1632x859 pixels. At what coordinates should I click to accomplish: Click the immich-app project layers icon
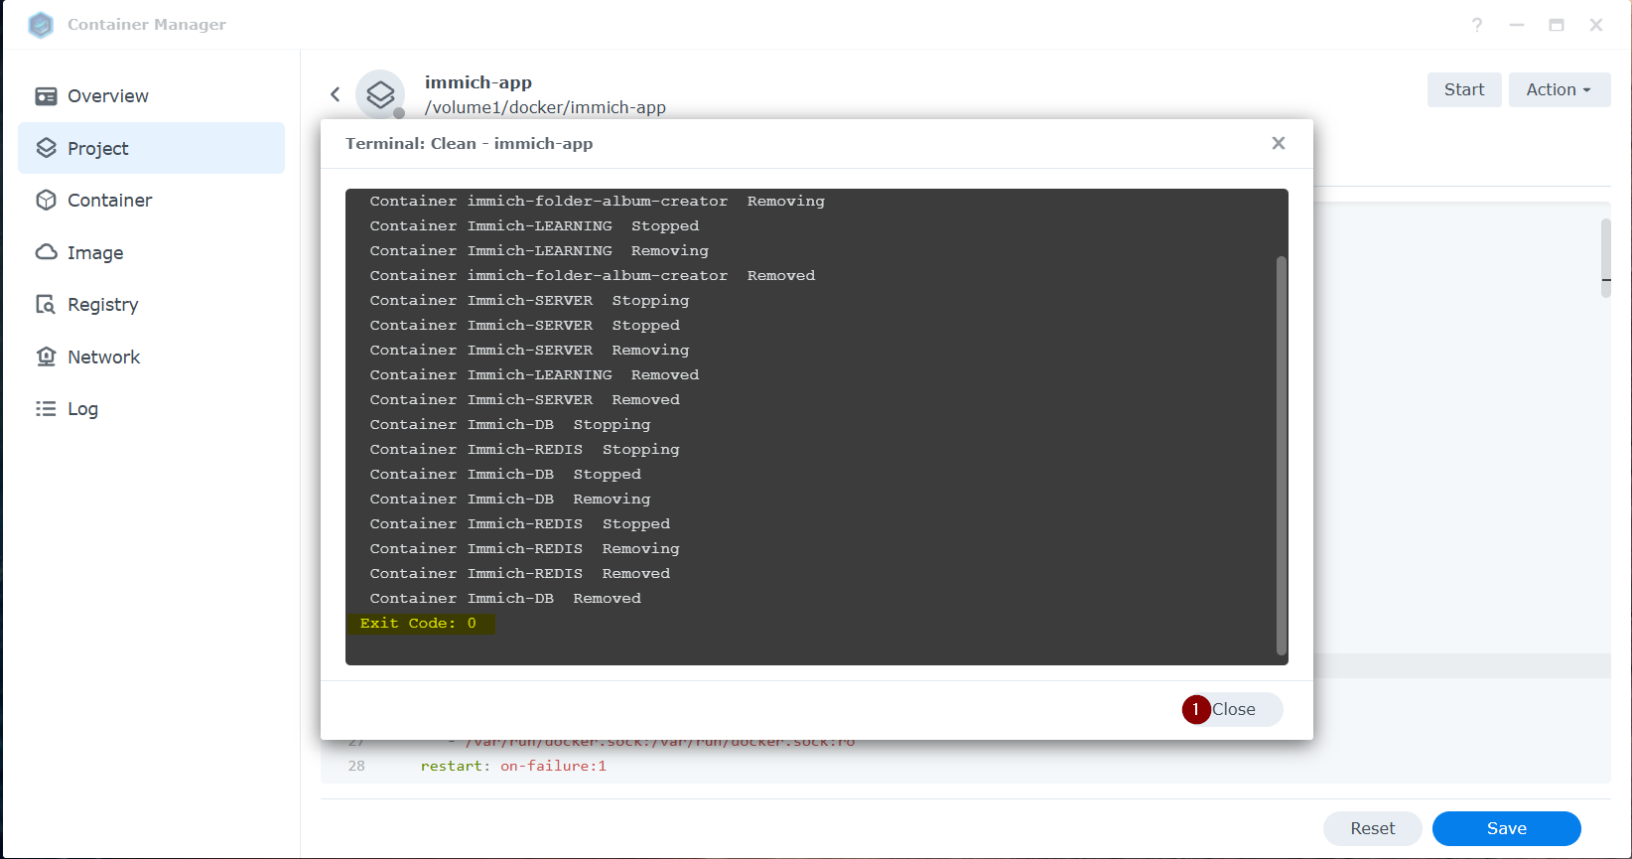point(380,94)
